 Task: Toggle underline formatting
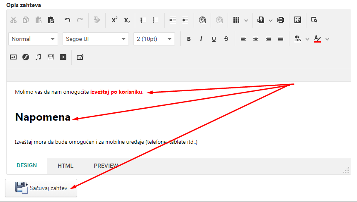coord(214,39)
